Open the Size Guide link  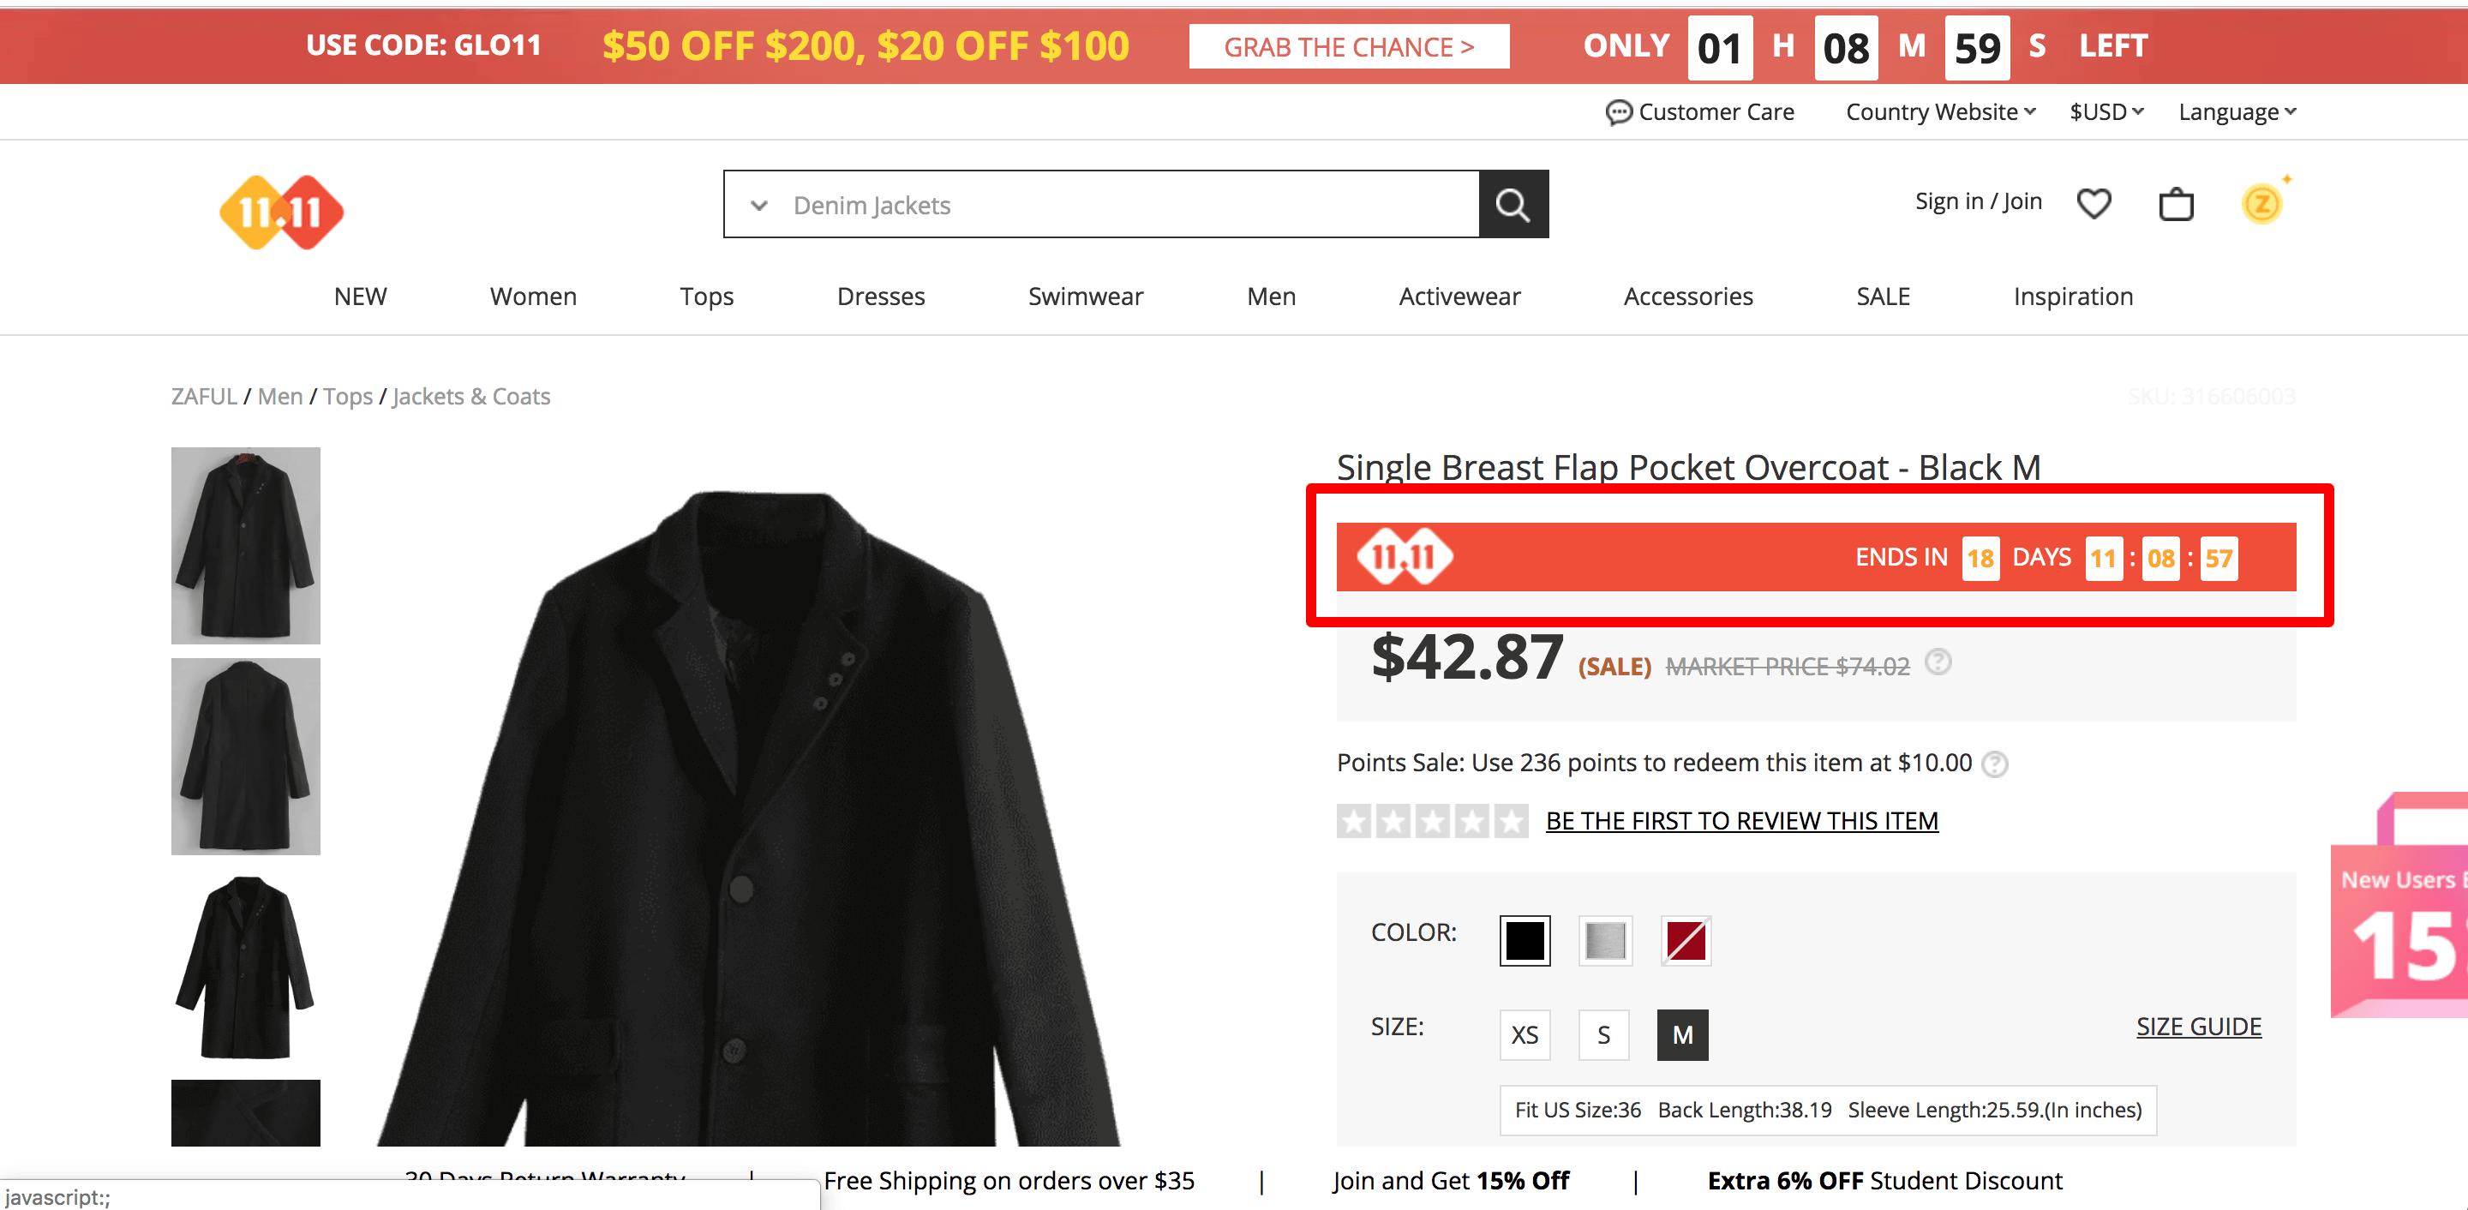[2198, 1026]
